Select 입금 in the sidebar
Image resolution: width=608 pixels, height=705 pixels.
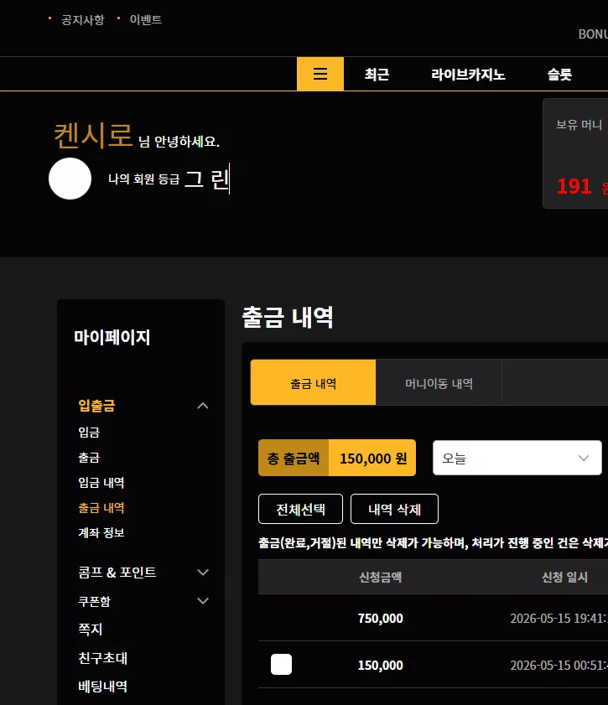89,433
